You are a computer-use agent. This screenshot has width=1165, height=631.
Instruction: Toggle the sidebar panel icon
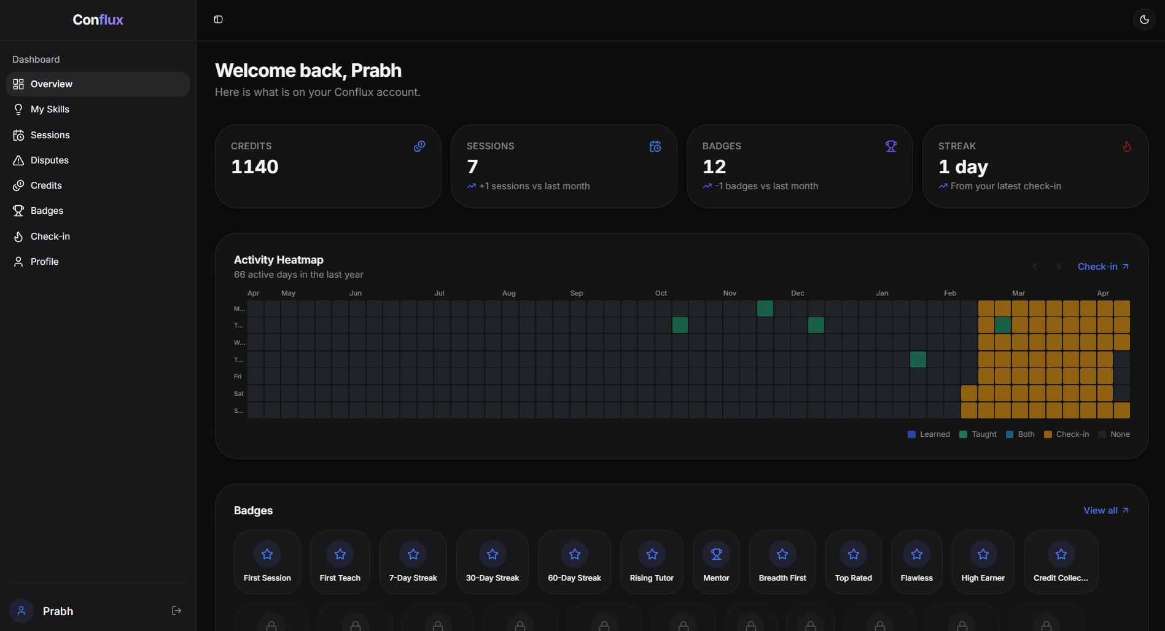pos(218,20)
